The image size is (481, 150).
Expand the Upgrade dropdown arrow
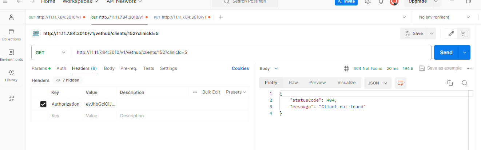tap(436, 2)
